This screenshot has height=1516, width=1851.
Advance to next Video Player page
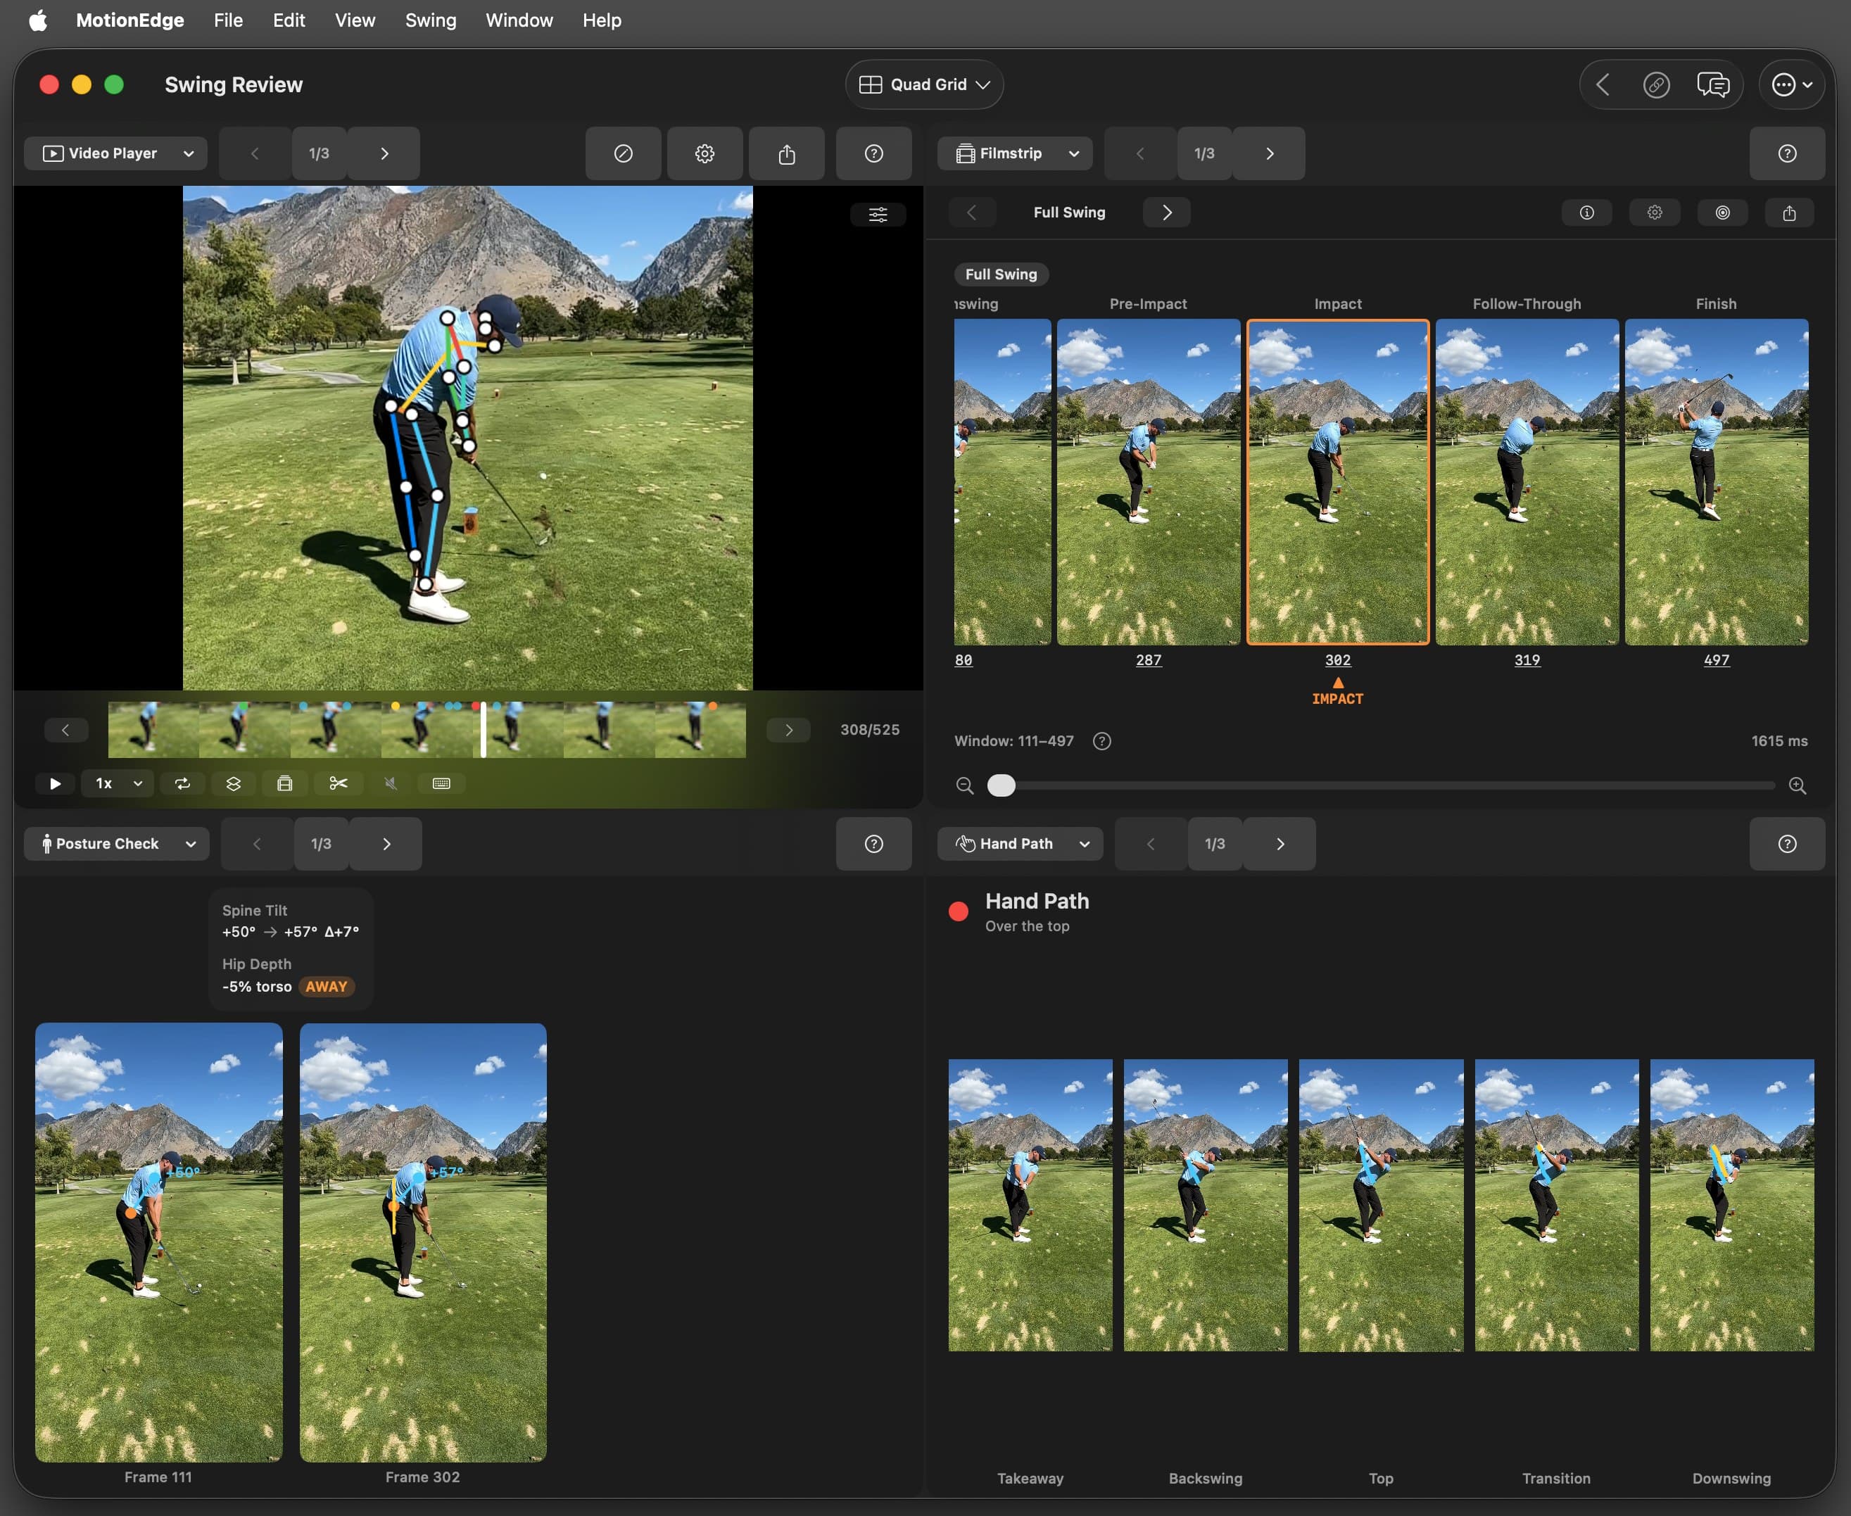coord(384,153)
